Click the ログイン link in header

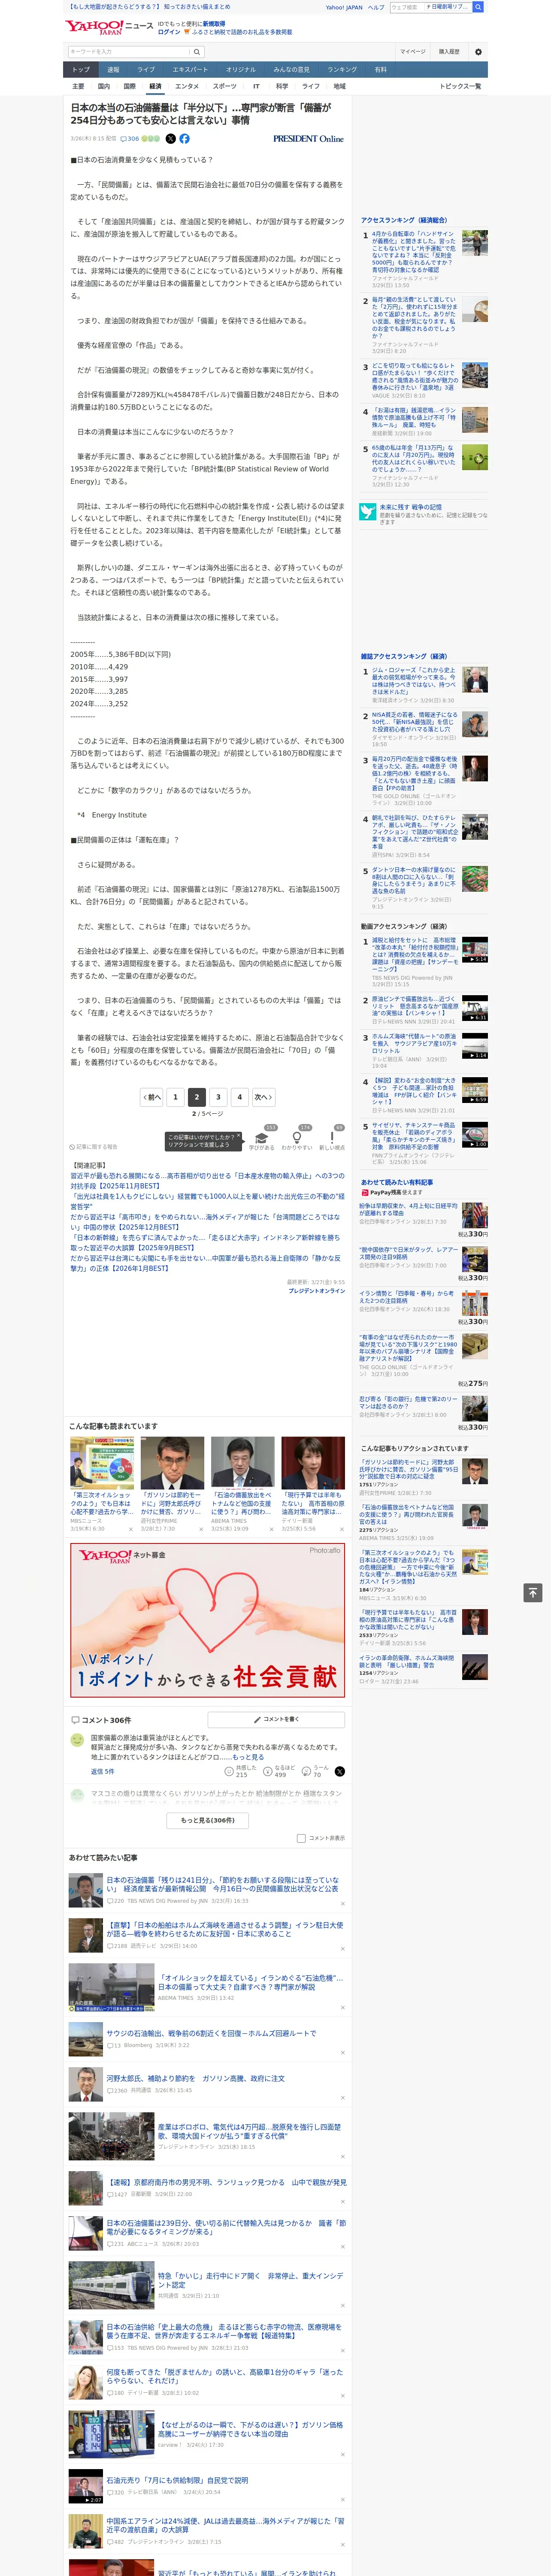tap(169, 32)
